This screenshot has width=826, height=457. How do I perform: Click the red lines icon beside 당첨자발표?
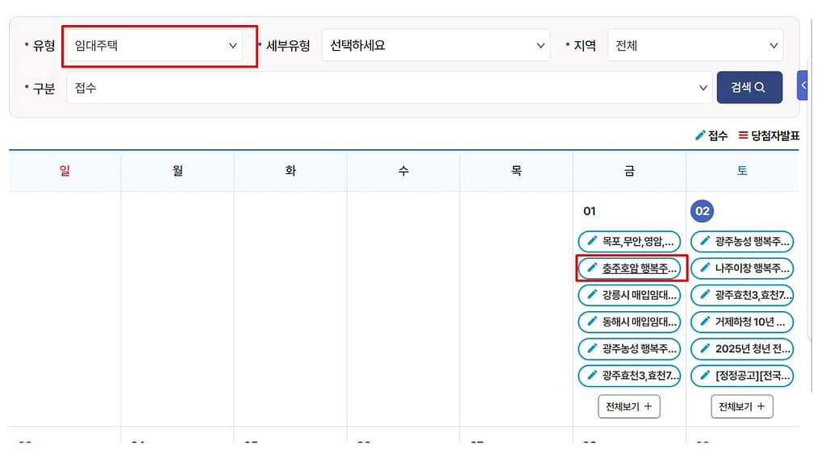[743, 136]
